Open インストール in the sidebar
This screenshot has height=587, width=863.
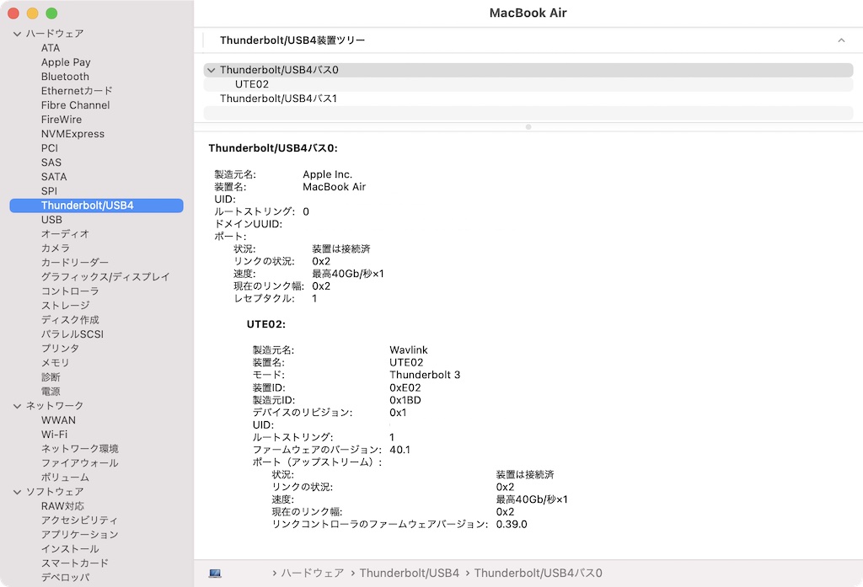point(70,548)
